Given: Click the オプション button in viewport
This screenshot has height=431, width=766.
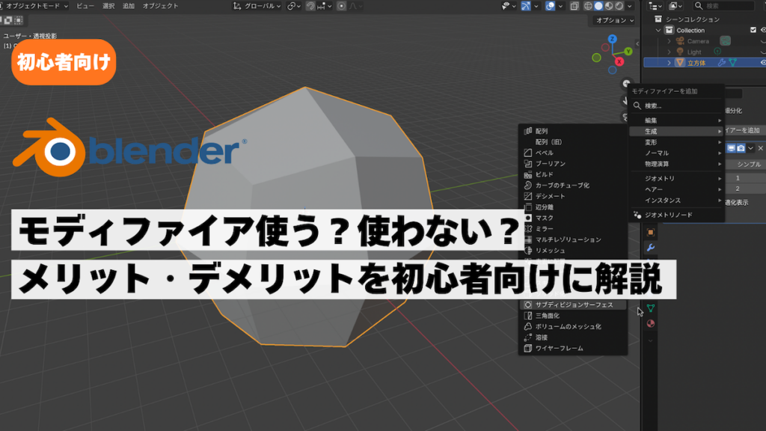Looking at the screenshot, I should (x=613, y=20).
